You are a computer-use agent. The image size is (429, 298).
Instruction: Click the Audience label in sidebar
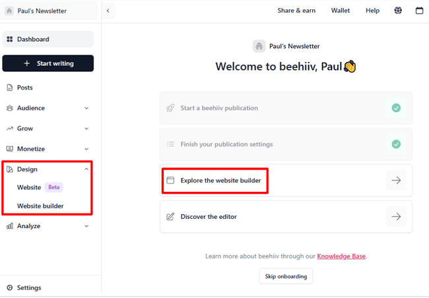(x=31, y=108)
